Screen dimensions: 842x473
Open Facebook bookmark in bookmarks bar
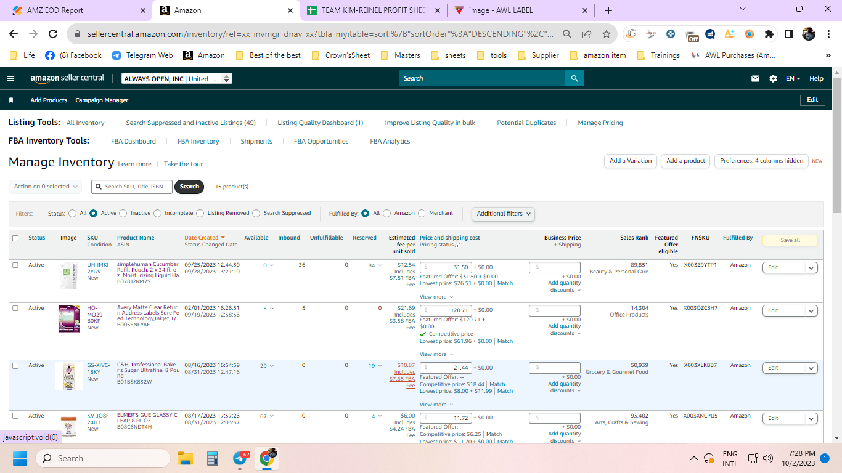tap(73, 55)
